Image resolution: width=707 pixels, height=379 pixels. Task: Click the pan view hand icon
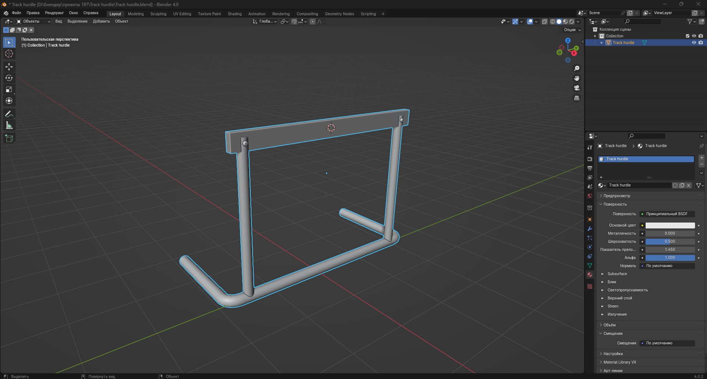point(577,78)
